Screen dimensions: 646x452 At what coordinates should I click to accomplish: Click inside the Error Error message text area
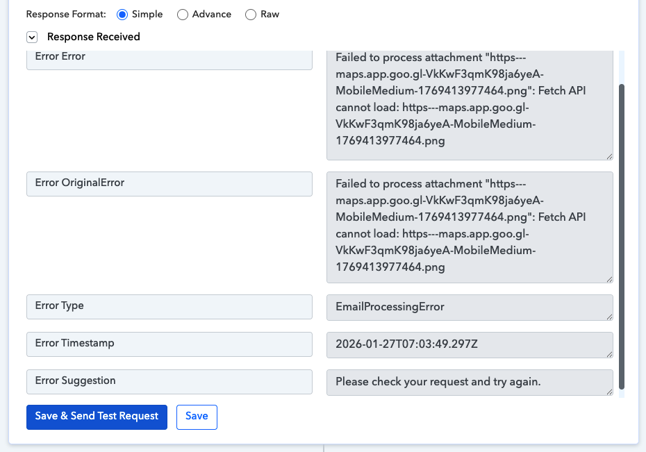[x=469, y=104]
